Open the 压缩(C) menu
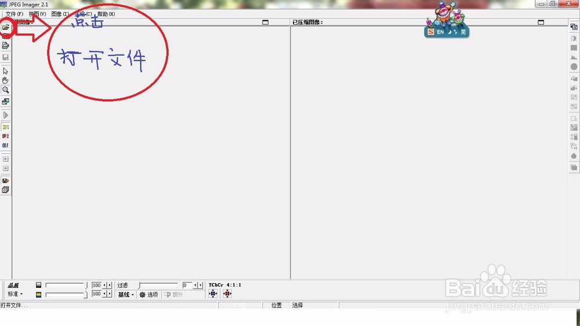This screenshot has width=580, height=326. pos(83,14)
